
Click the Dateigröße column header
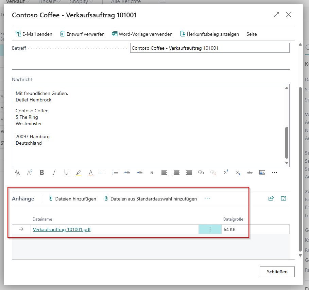(233, 219)
